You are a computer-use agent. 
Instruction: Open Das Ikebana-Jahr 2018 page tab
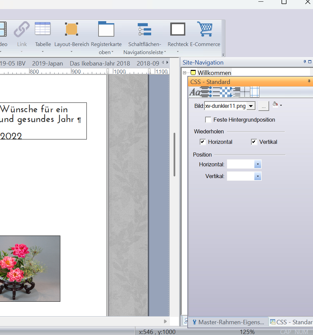(x=100, y=63)
